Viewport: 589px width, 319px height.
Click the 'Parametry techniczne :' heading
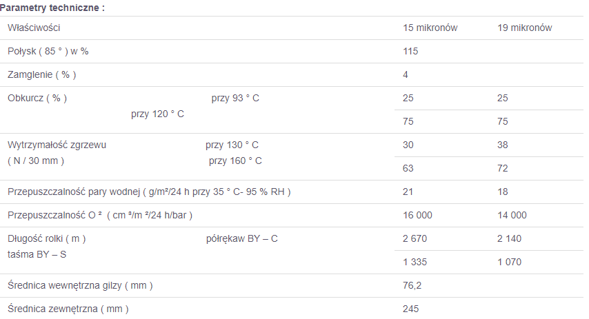coord(52,8)
